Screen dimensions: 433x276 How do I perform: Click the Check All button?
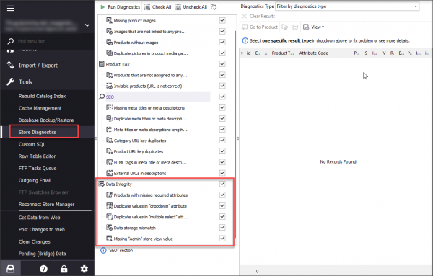tap(157, 7)
